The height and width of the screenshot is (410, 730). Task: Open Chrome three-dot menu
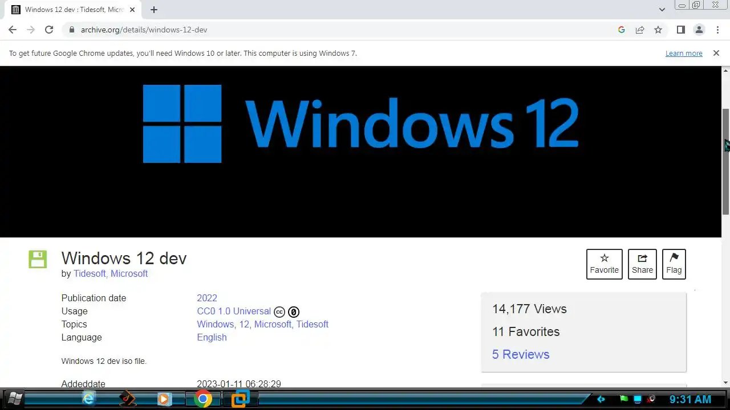click(x=717, y=30)
